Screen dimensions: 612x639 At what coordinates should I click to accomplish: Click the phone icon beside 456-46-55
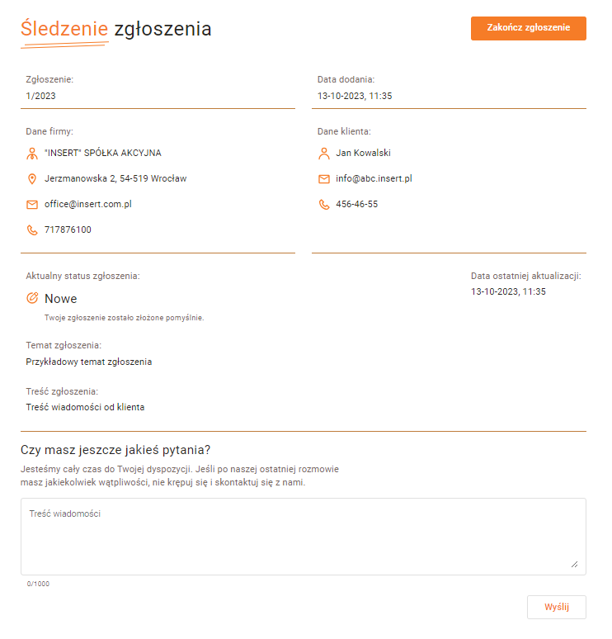[323, 205]
